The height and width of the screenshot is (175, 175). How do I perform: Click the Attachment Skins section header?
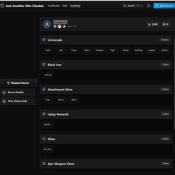[106, 90]
